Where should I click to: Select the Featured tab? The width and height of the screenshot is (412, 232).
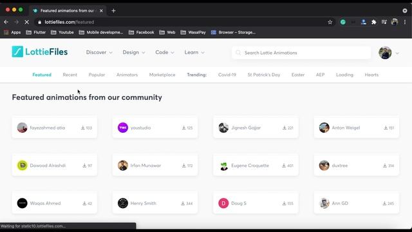42,75
